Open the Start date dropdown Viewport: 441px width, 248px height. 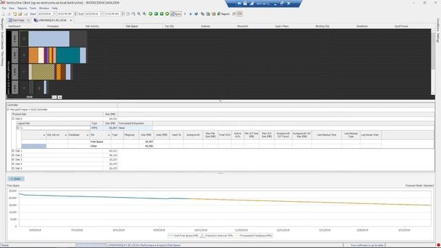(54, 14)
